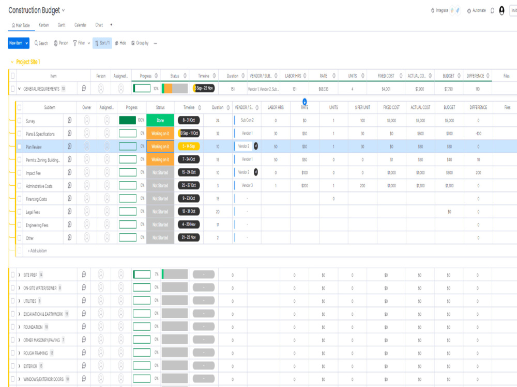Screen dimensions: 517x387
Task: Click the BUDGET column info icon
Action: point(459,76)
